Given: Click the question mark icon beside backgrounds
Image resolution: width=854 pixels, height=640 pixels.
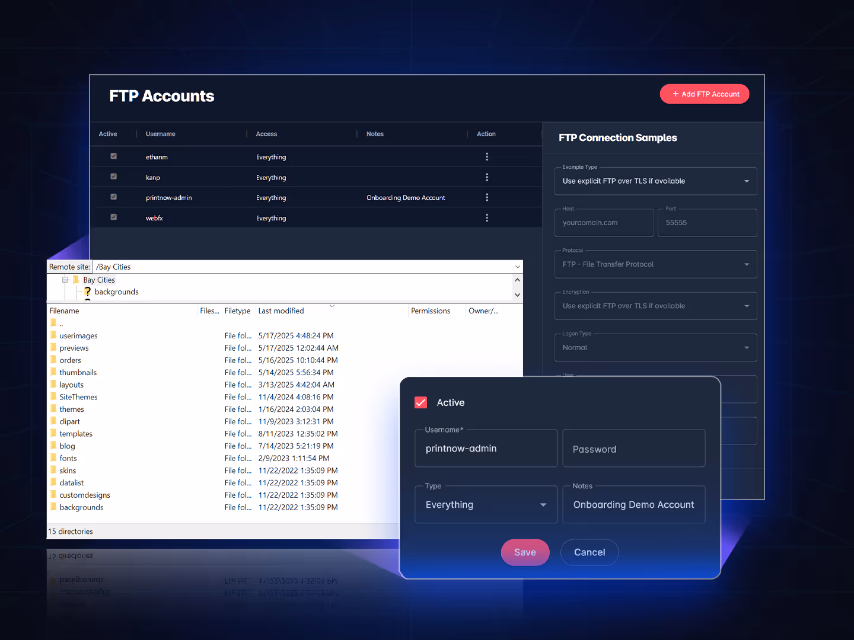Looking at the screenshot, I should pos(88,292).
